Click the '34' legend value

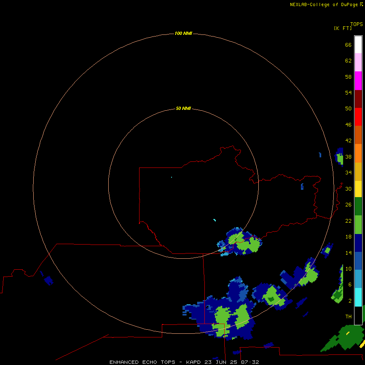pyautogui.click(x=348, y=172)
